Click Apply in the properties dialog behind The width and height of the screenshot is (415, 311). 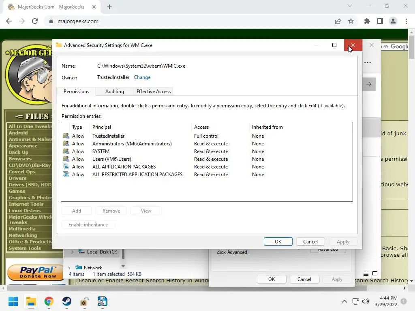pos(337,279)
